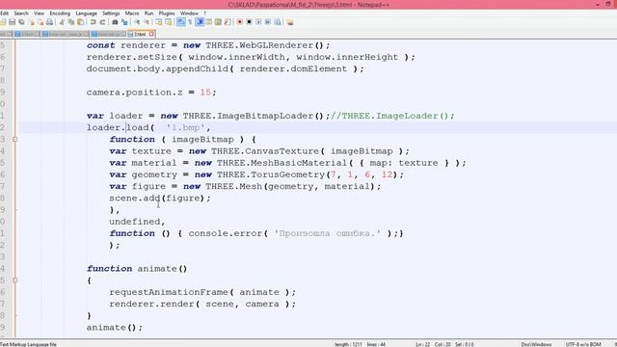Open the Language menu

coord(86,13)
